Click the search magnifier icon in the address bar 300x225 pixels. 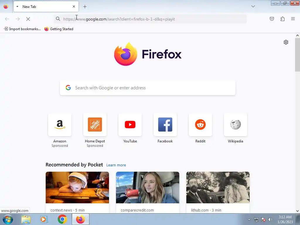[58, 19]
